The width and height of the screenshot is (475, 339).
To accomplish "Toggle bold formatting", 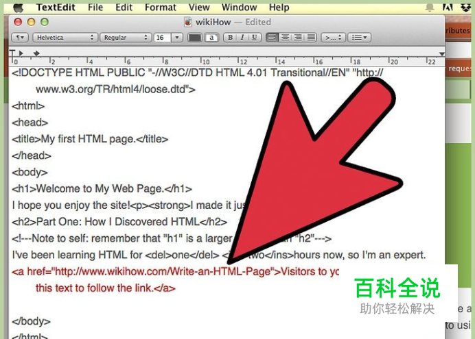I will (230, 38).
